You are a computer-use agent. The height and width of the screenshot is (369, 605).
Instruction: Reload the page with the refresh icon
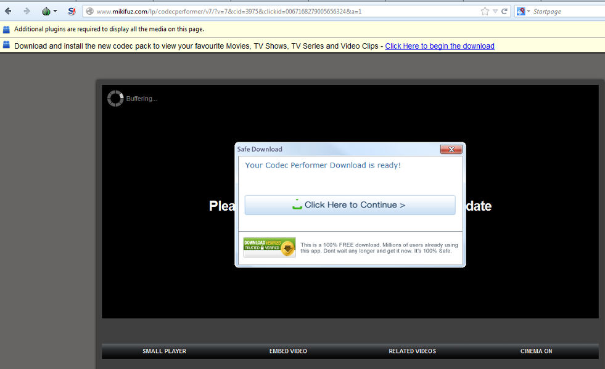coord(504,11)
